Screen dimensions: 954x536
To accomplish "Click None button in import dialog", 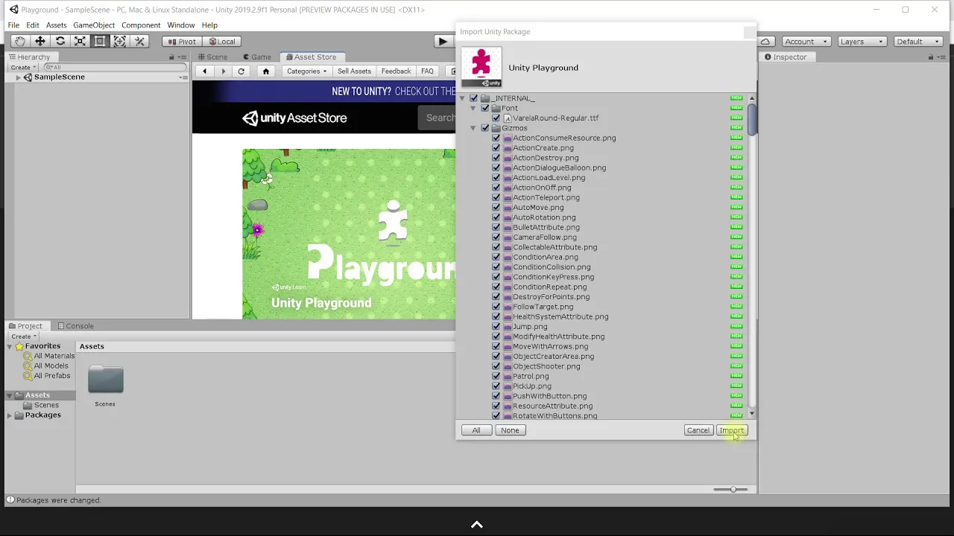I will click(x=510, y=430).
